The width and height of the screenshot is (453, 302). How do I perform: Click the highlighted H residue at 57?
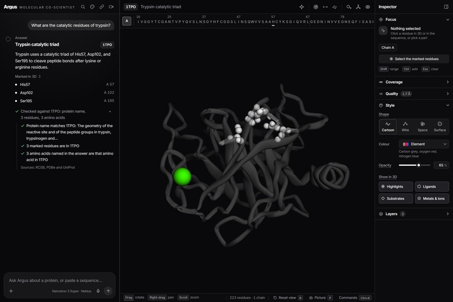click(x=273, y=22)
